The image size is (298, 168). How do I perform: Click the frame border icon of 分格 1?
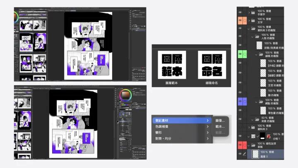(253, 136)
